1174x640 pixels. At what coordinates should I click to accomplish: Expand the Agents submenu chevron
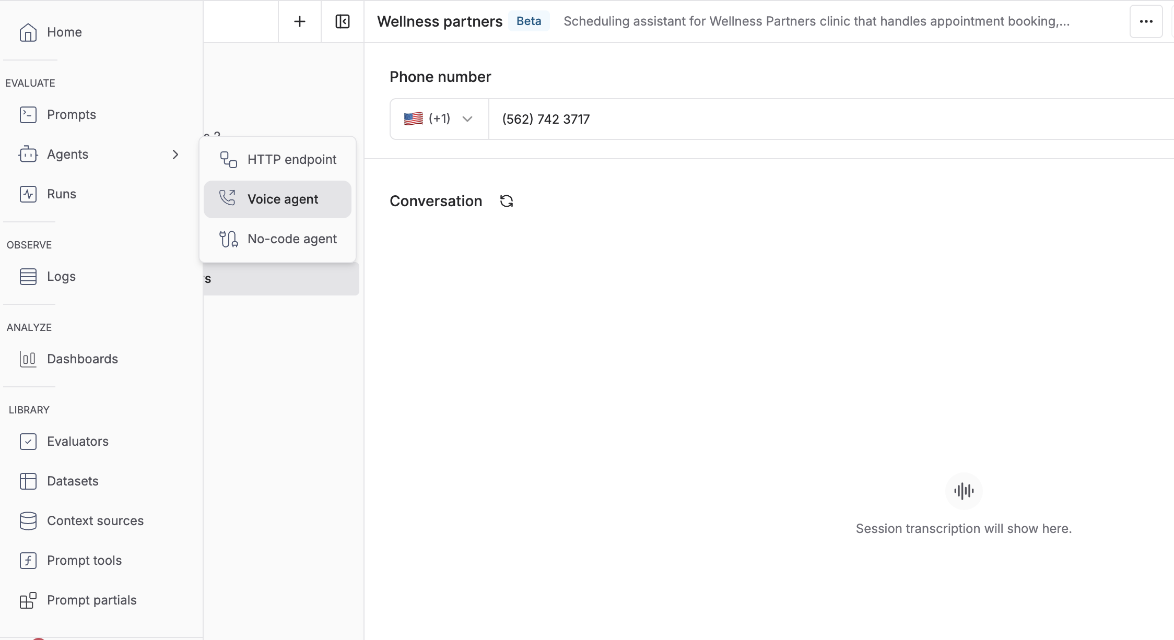(x=175, y=155)
